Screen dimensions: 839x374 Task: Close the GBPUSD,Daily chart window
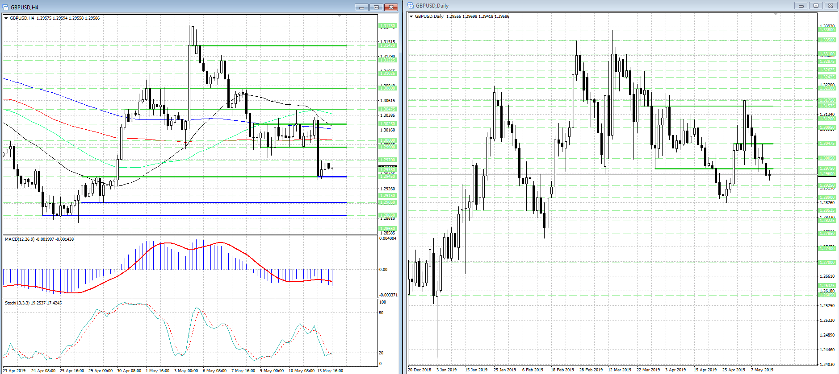point(831,5)
